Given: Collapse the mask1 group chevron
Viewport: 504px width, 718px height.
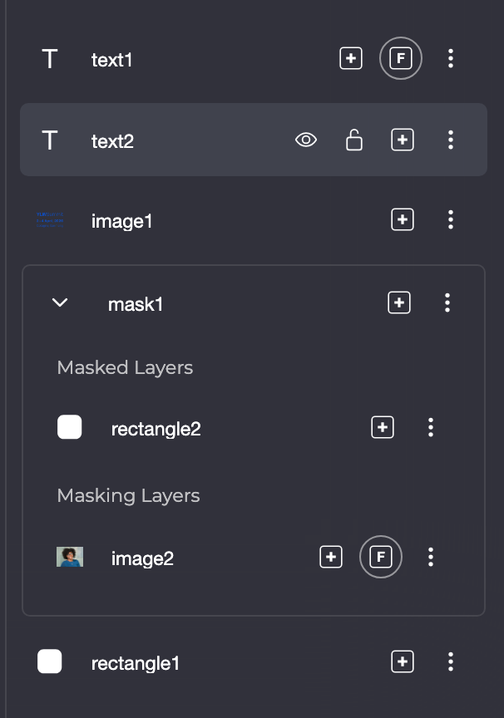Looking at the screenshot, I should point(60,302).
